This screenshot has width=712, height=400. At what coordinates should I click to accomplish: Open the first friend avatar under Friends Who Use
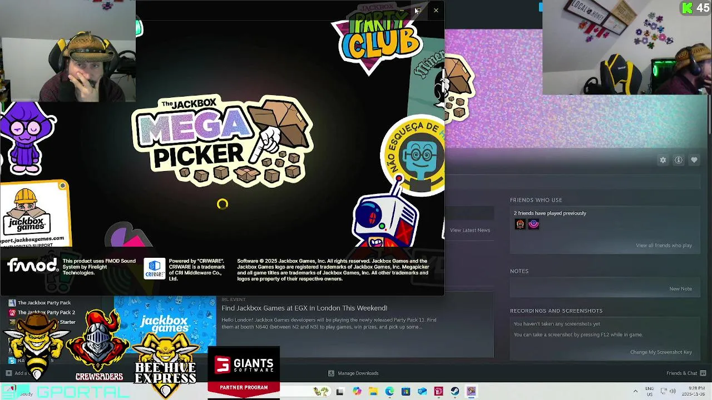click(520, 224)
